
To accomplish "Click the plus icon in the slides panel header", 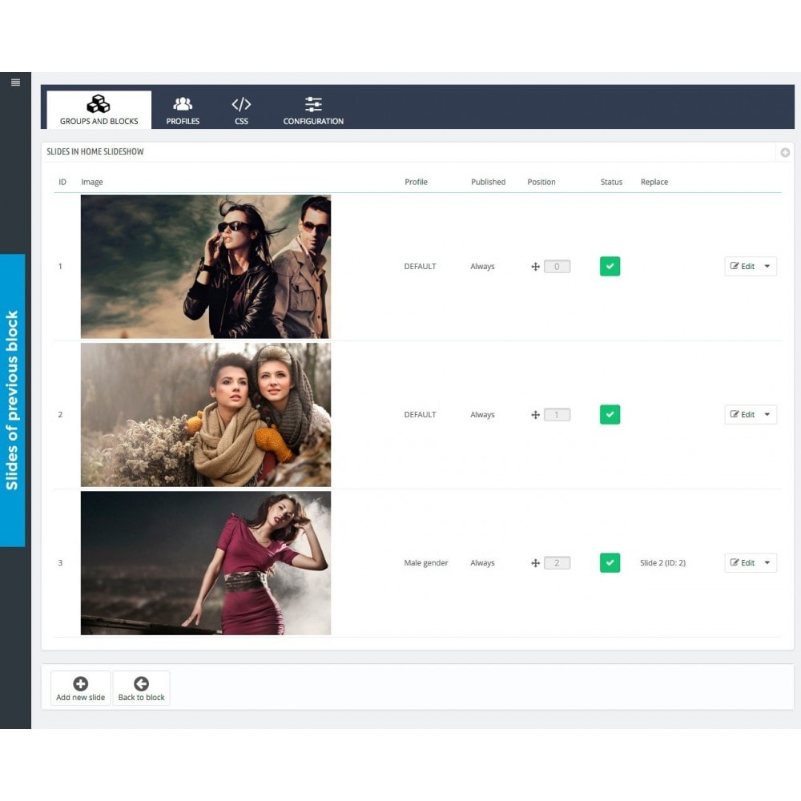I will click(x=785, y=152).
